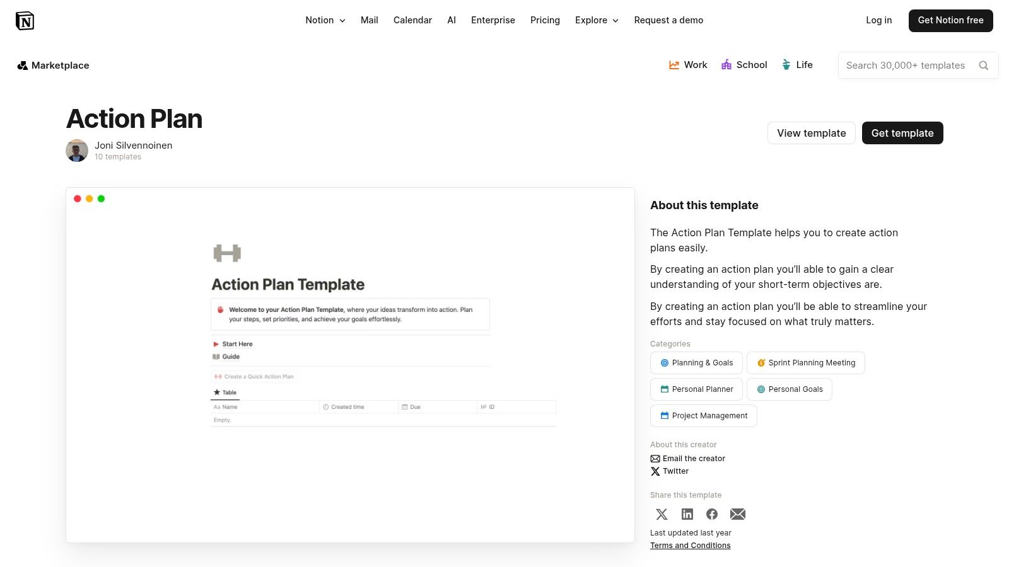Open the Explore dropdown menu

596,20
